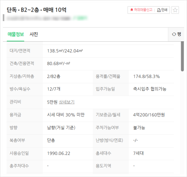This screenshot has height=177, width=187.
Task: Click the vertical scrollbar thumb
Action: 182,56
